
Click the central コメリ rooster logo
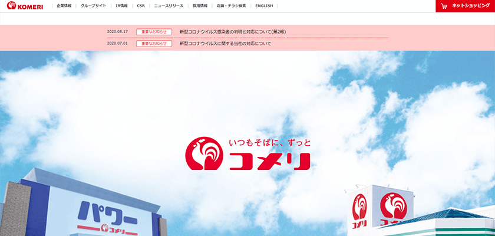point(204,153)
